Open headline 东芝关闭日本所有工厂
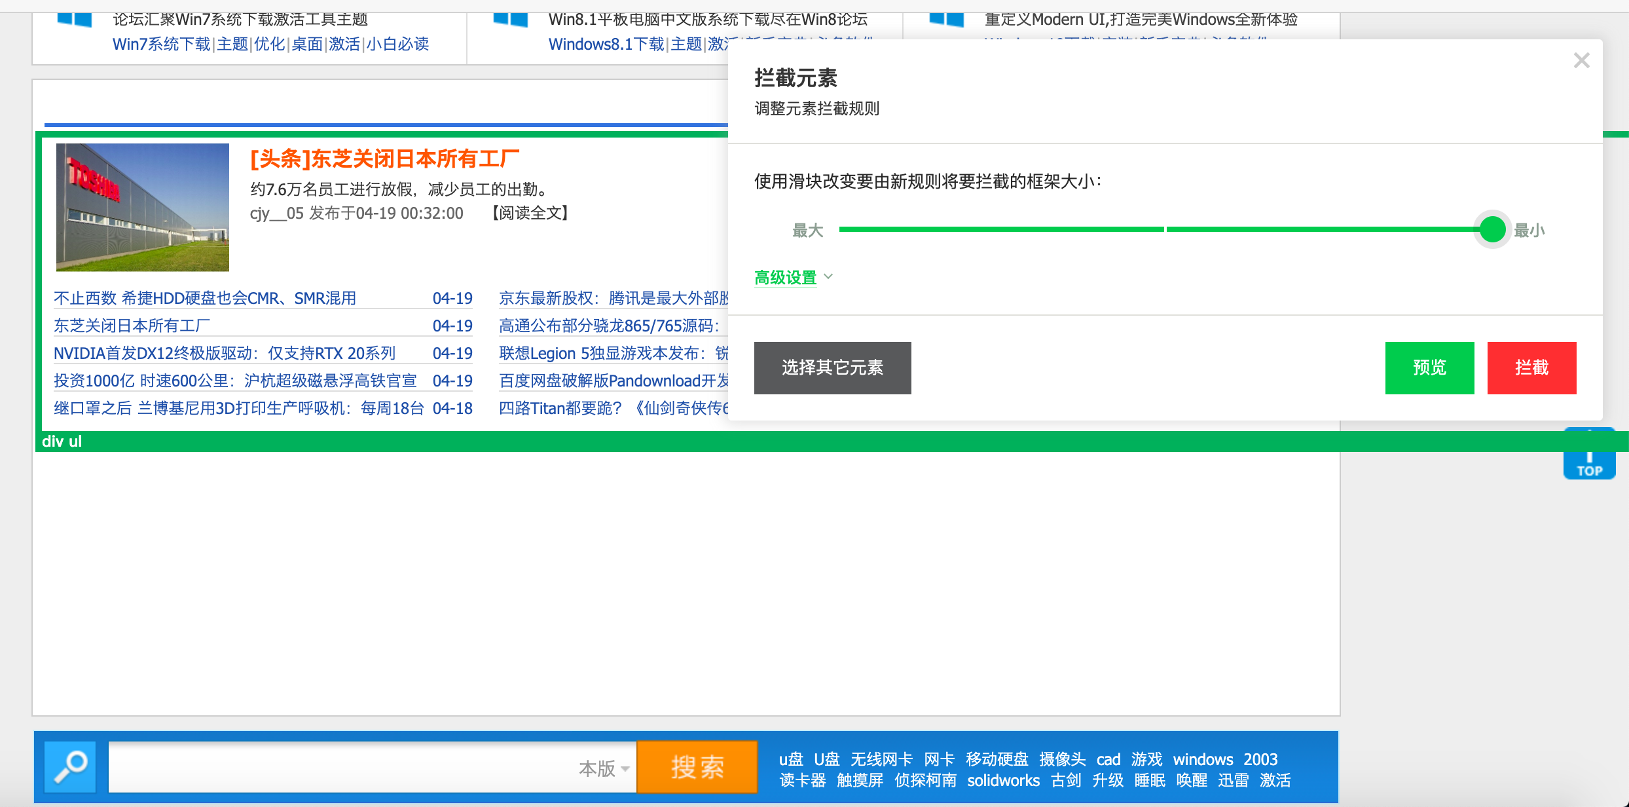Image resolution: width=1629 pixels, height=807 pixels. tap(385, 159)
